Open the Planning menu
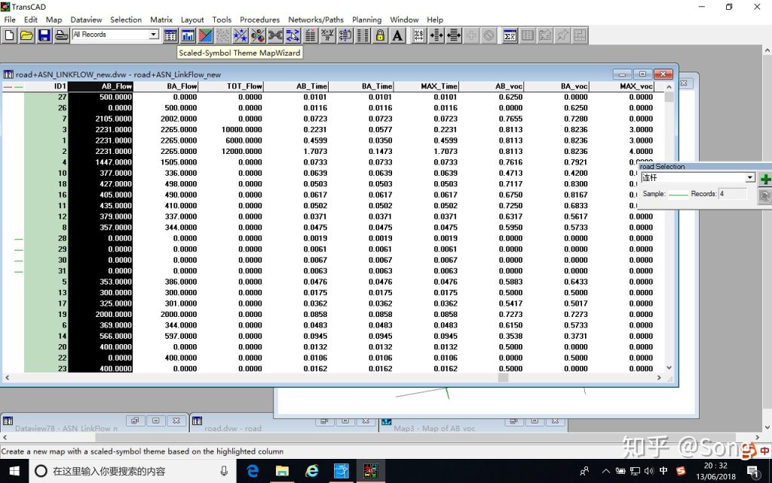The image size is (772, 483). (x=366, y=20)
